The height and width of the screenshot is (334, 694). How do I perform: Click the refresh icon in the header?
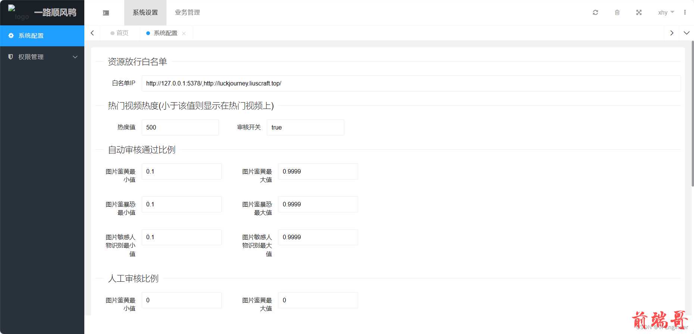[595, 12]
